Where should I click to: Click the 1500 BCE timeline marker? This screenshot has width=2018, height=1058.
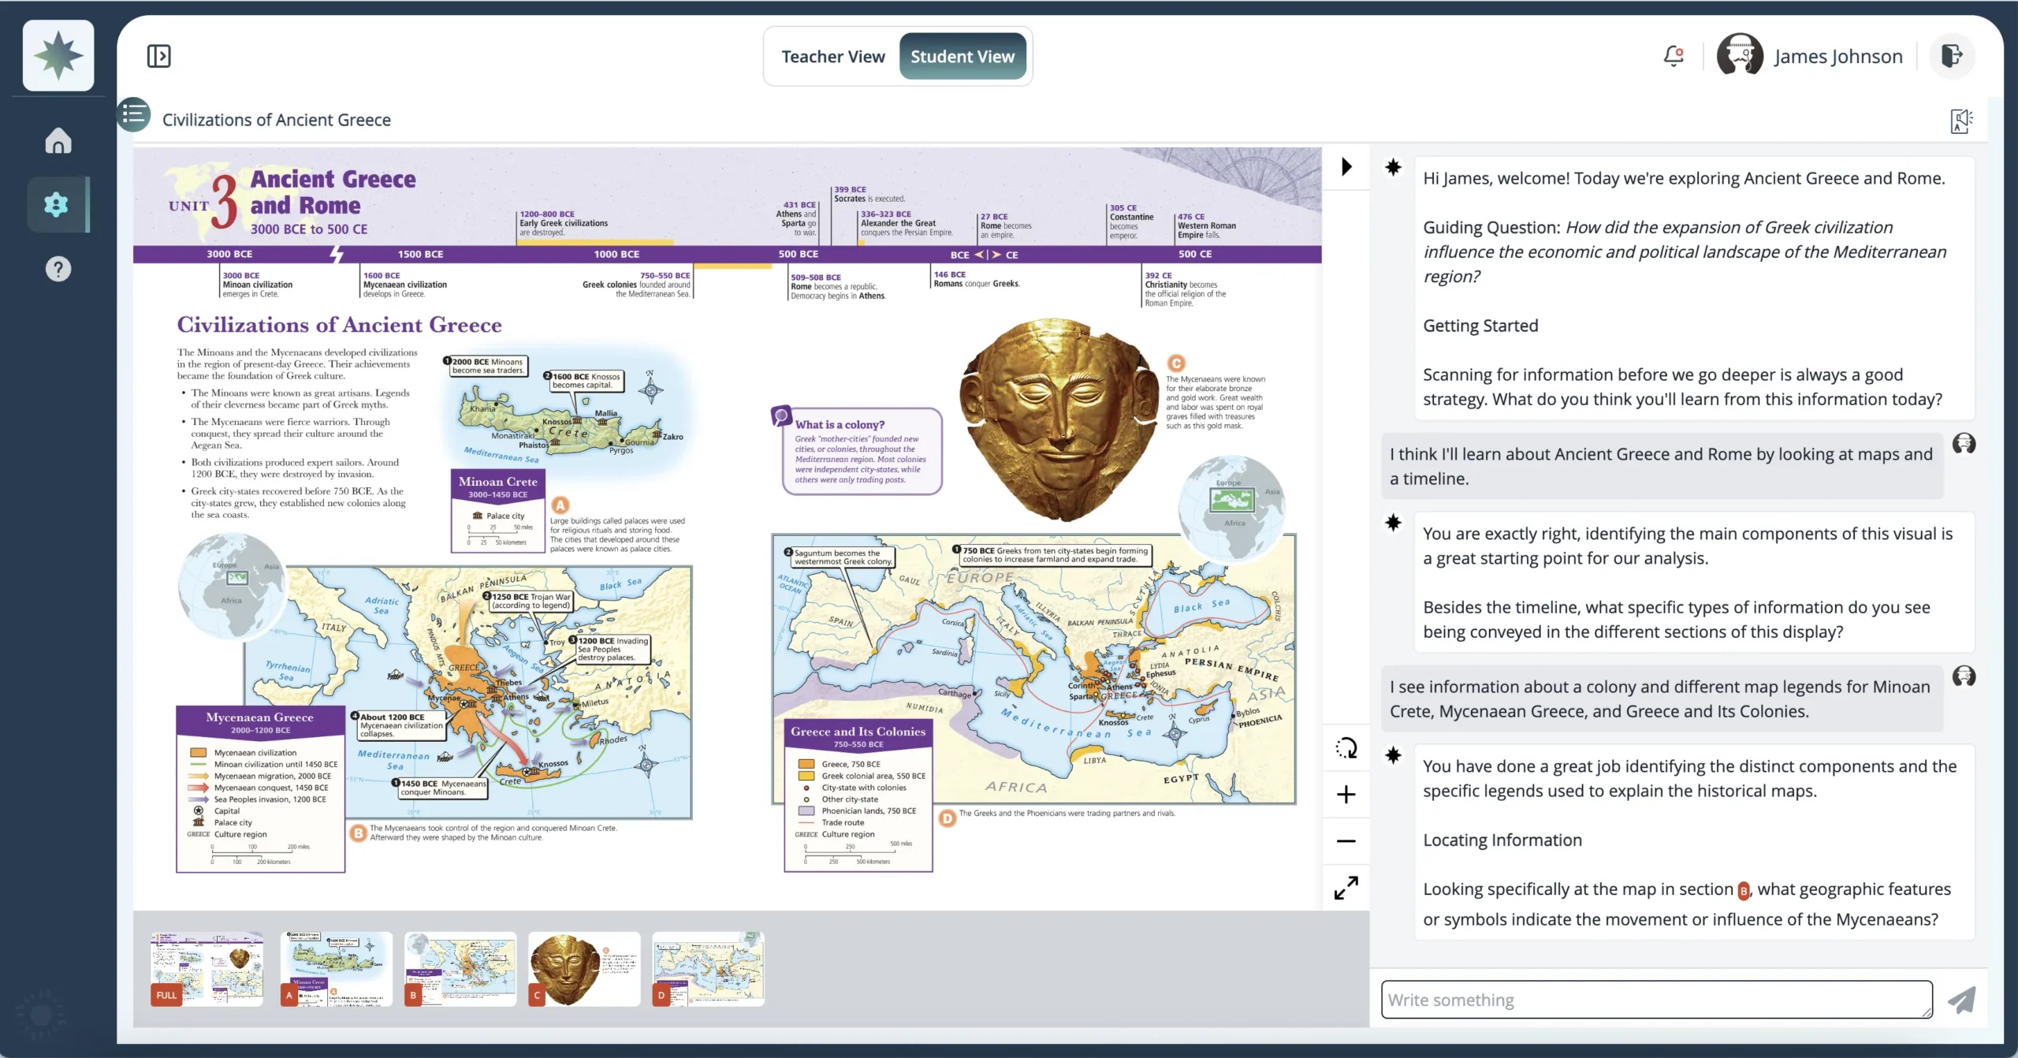(x=420, y=254)
